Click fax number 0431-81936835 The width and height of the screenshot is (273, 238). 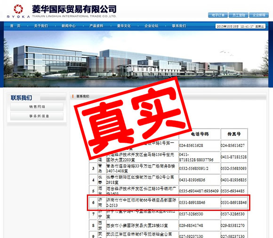[x=233, y=180]
